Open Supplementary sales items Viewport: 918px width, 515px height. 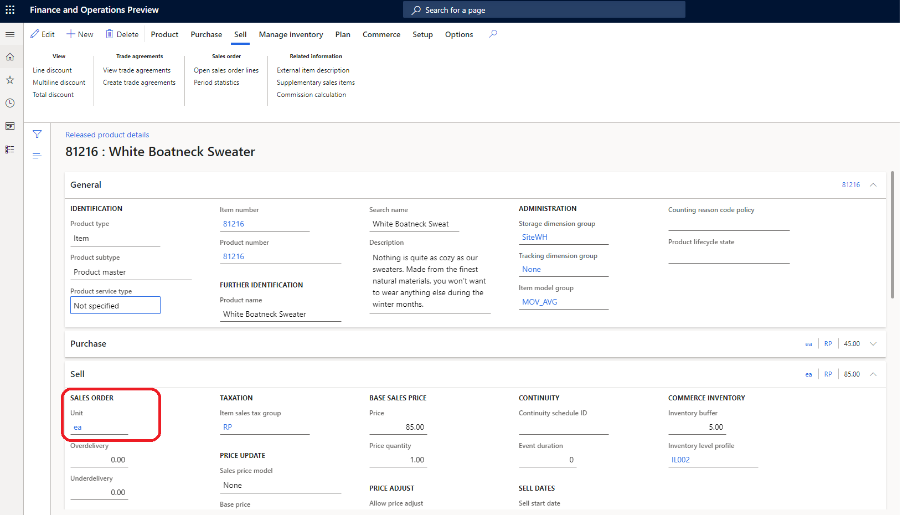(316, 83)
